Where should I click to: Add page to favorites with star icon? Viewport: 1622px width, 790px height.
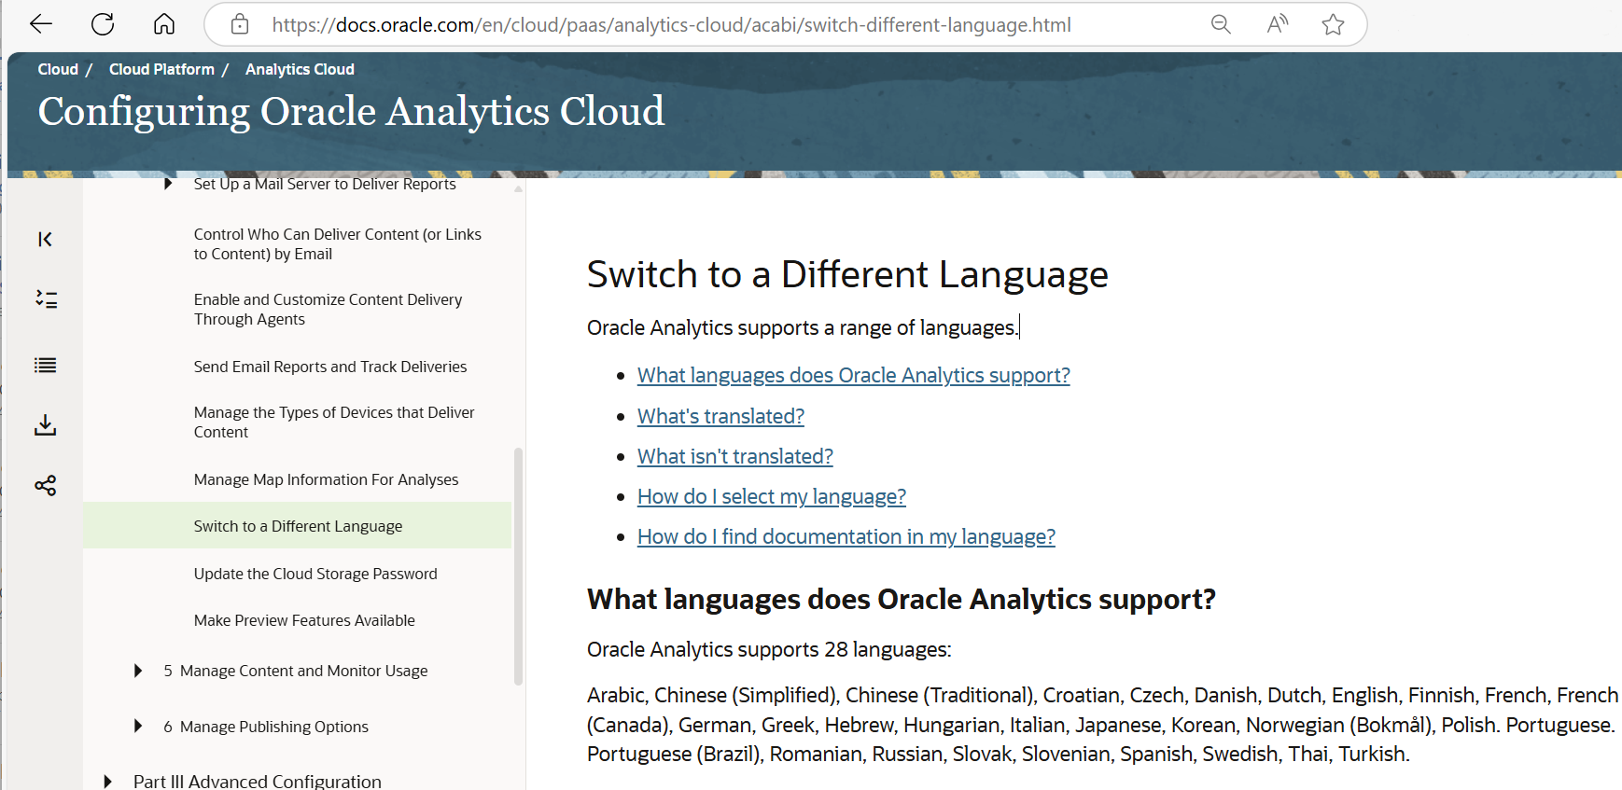coord(1333,24)
